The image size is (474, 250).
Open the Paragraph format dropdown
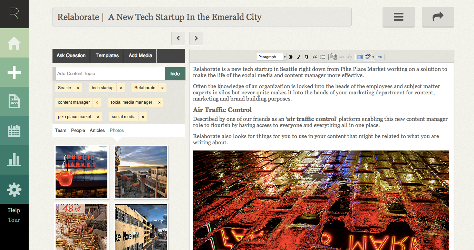point(272,57)
